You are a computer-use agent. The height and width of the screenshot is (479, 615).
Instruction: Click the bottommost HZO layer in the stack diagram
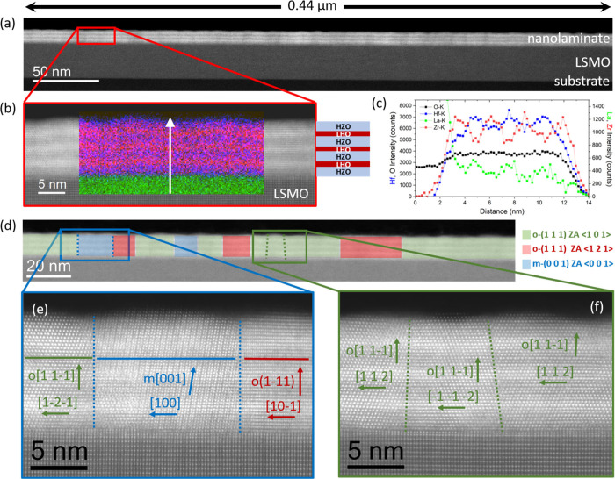click(344, 172)
